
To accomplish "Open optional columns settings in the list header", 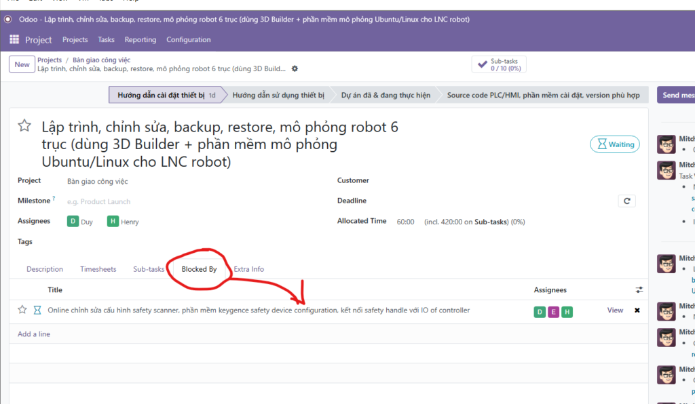I will [639, 290].
